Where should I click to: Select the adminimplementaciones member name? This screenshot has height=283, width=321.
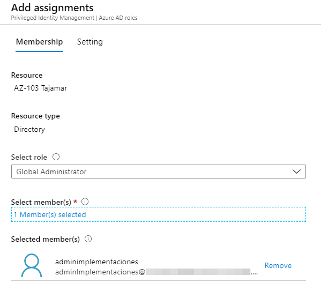pos(96,262)
